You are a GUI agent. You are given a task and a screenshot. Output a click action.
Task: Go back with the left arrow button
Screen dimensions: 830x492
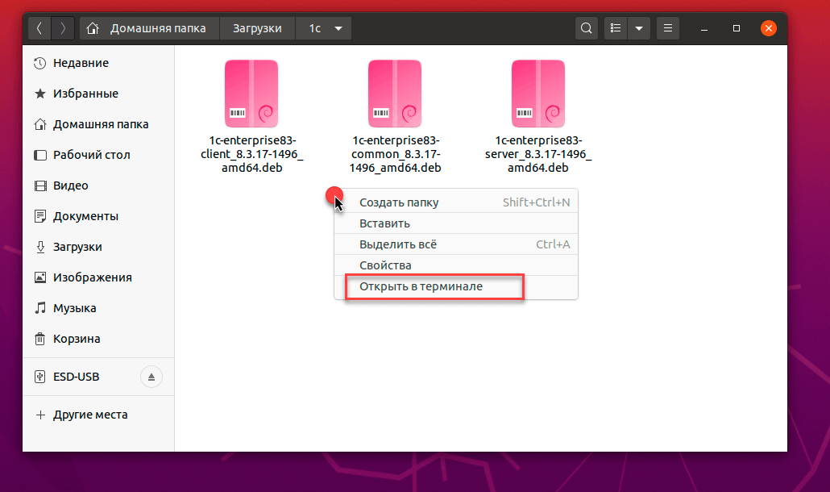39,28
